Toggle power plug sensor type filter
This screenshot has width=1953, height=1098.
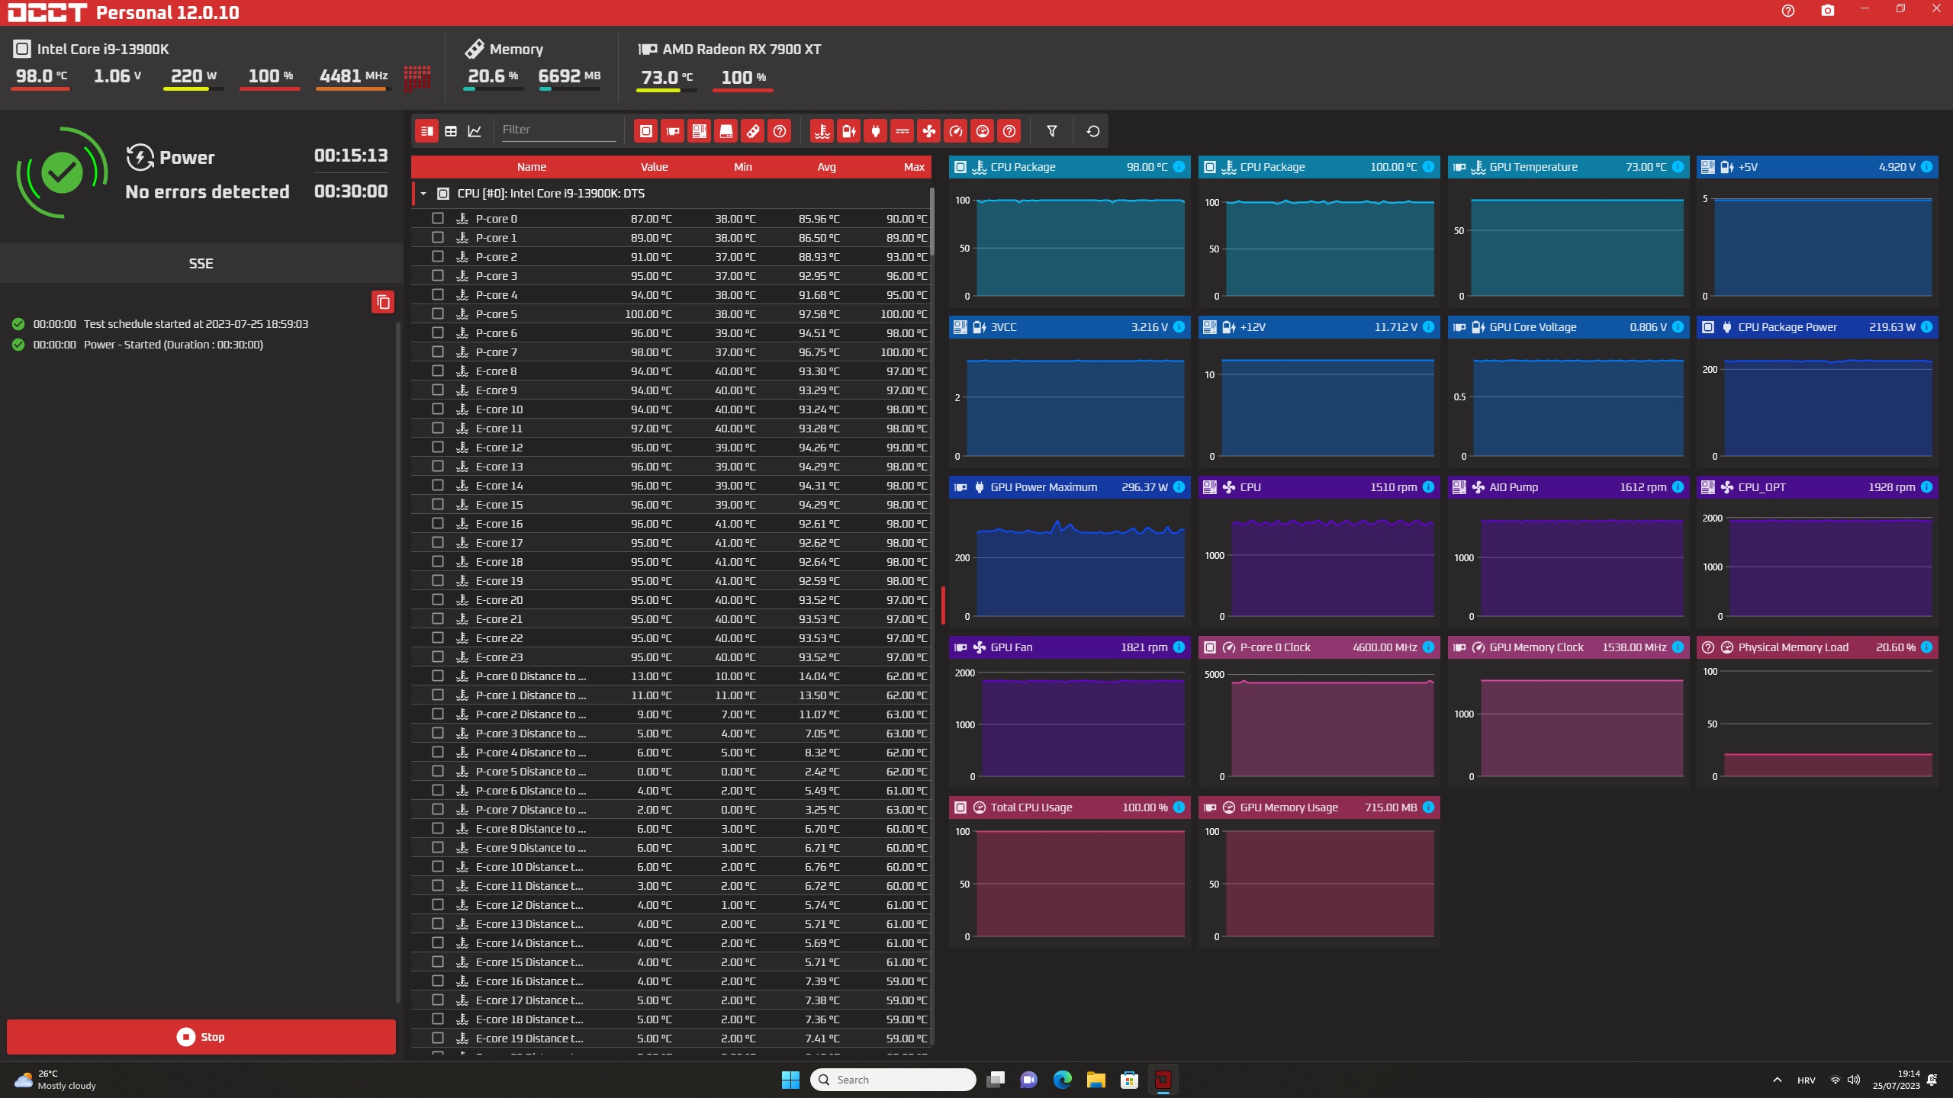pos(876,131)
